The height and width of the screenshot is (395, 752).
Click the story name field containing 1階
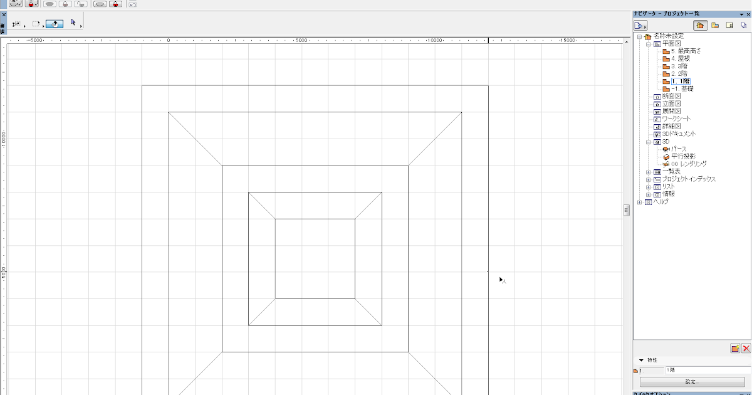[x=707, y=371]
